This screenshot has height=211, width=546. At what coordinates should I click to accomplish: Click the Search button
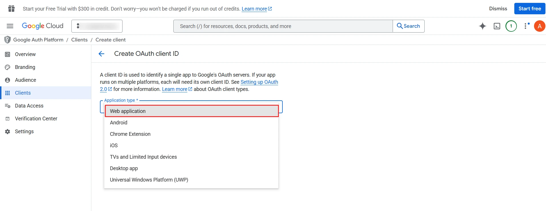pyautogui.click(x=409, y=26)
